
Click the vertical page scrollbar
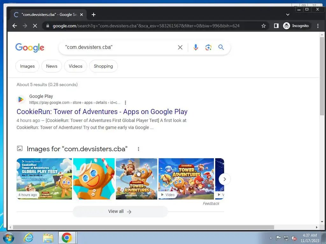click(322, 76)
